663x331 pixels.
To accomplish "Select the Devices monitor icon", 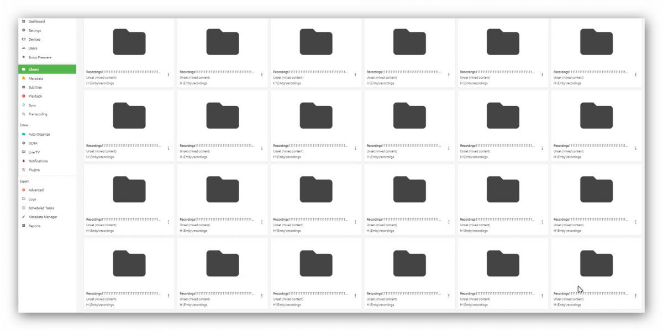I will [23, 39].
